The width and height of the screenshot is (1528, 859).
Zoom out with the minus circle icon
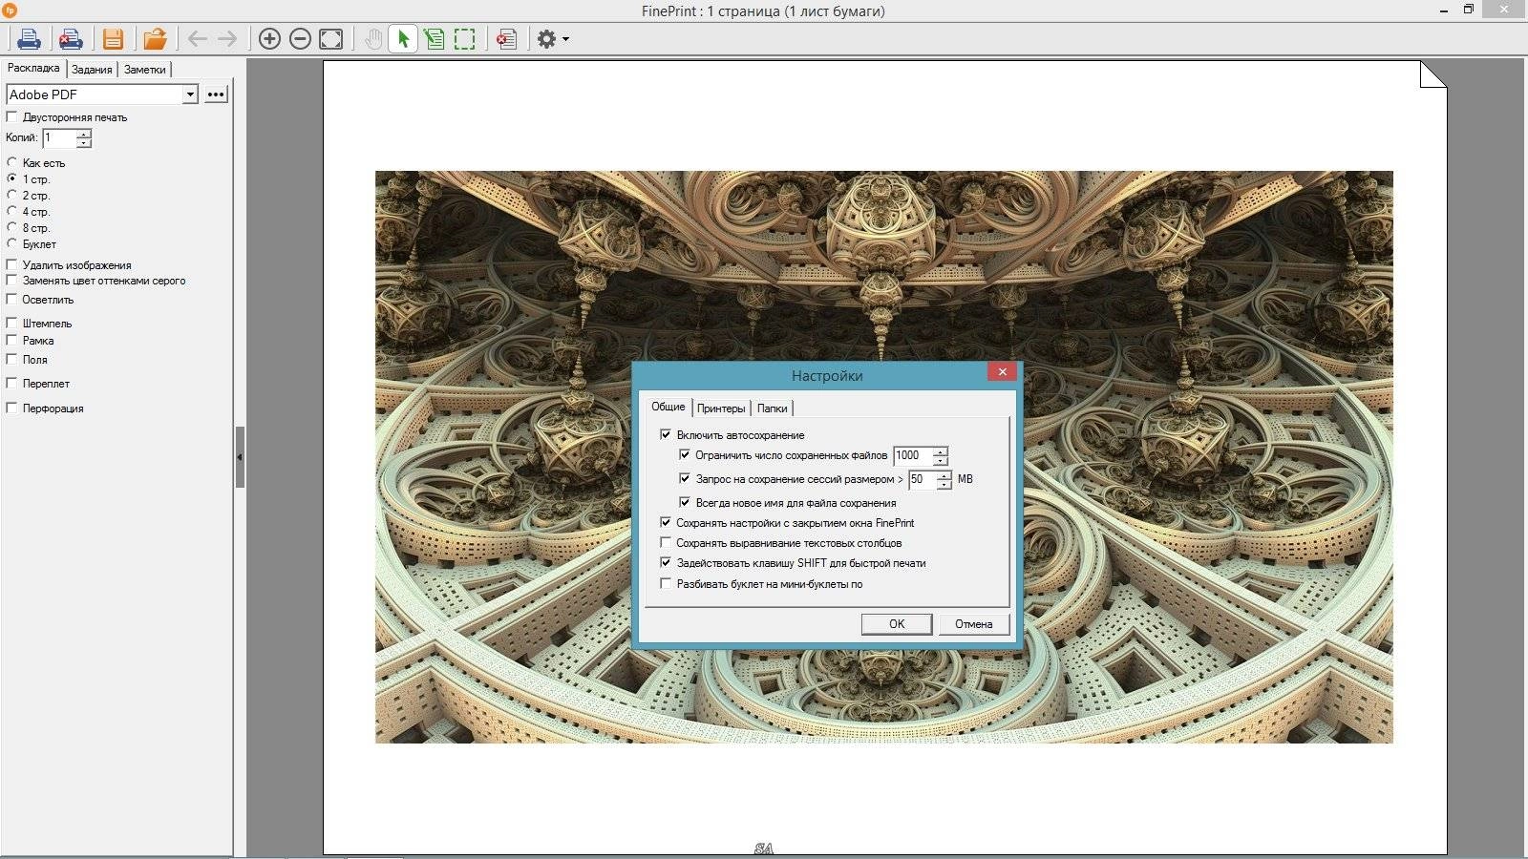(300, 39)
